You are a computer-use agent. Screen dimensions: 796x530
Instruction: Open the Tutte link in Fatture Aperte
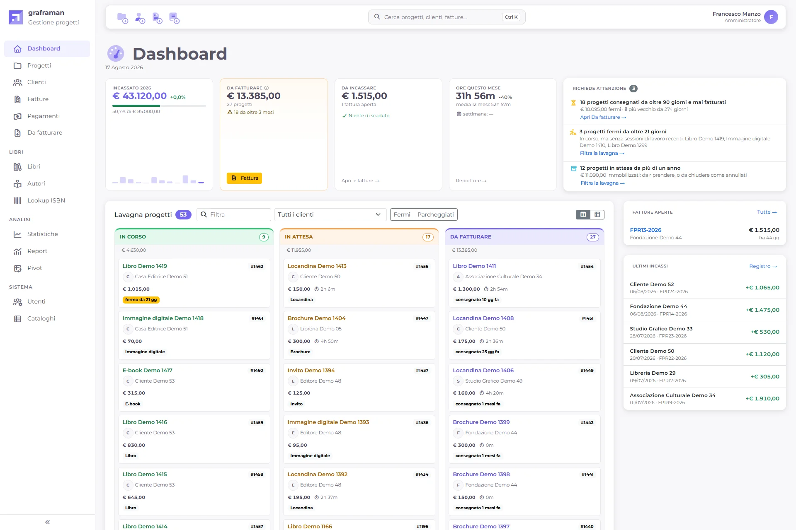(x=767, y=212)
